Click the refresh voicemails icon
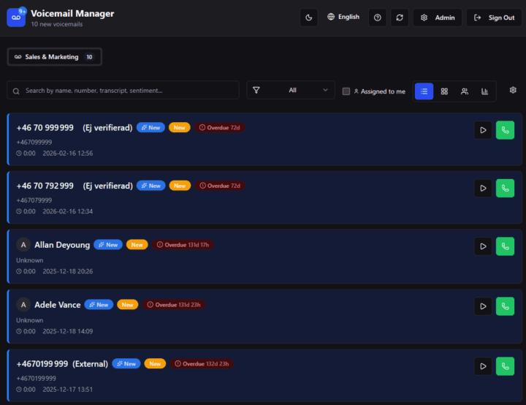This screenshot has width=526, height=405. click(x=400, y=18)
